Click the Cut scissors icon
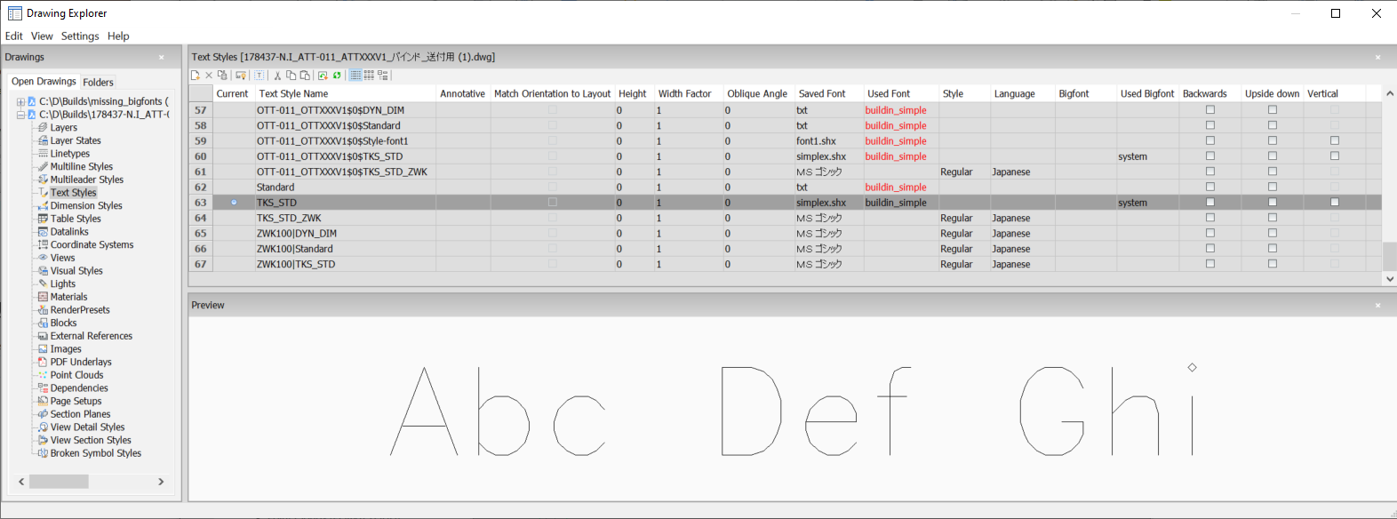The image size is (1397, 519). [x=277, y=76]
